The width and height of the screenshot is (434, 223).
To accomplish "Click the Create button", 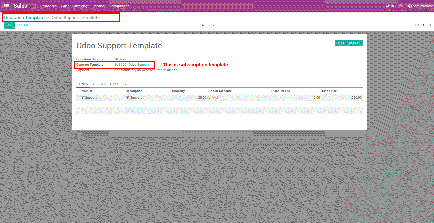I will pos(23,25).
